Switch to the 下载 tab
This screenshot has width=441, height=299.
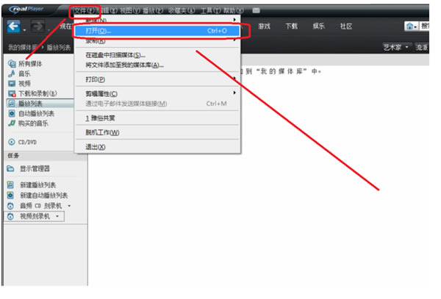pos(291,26)
